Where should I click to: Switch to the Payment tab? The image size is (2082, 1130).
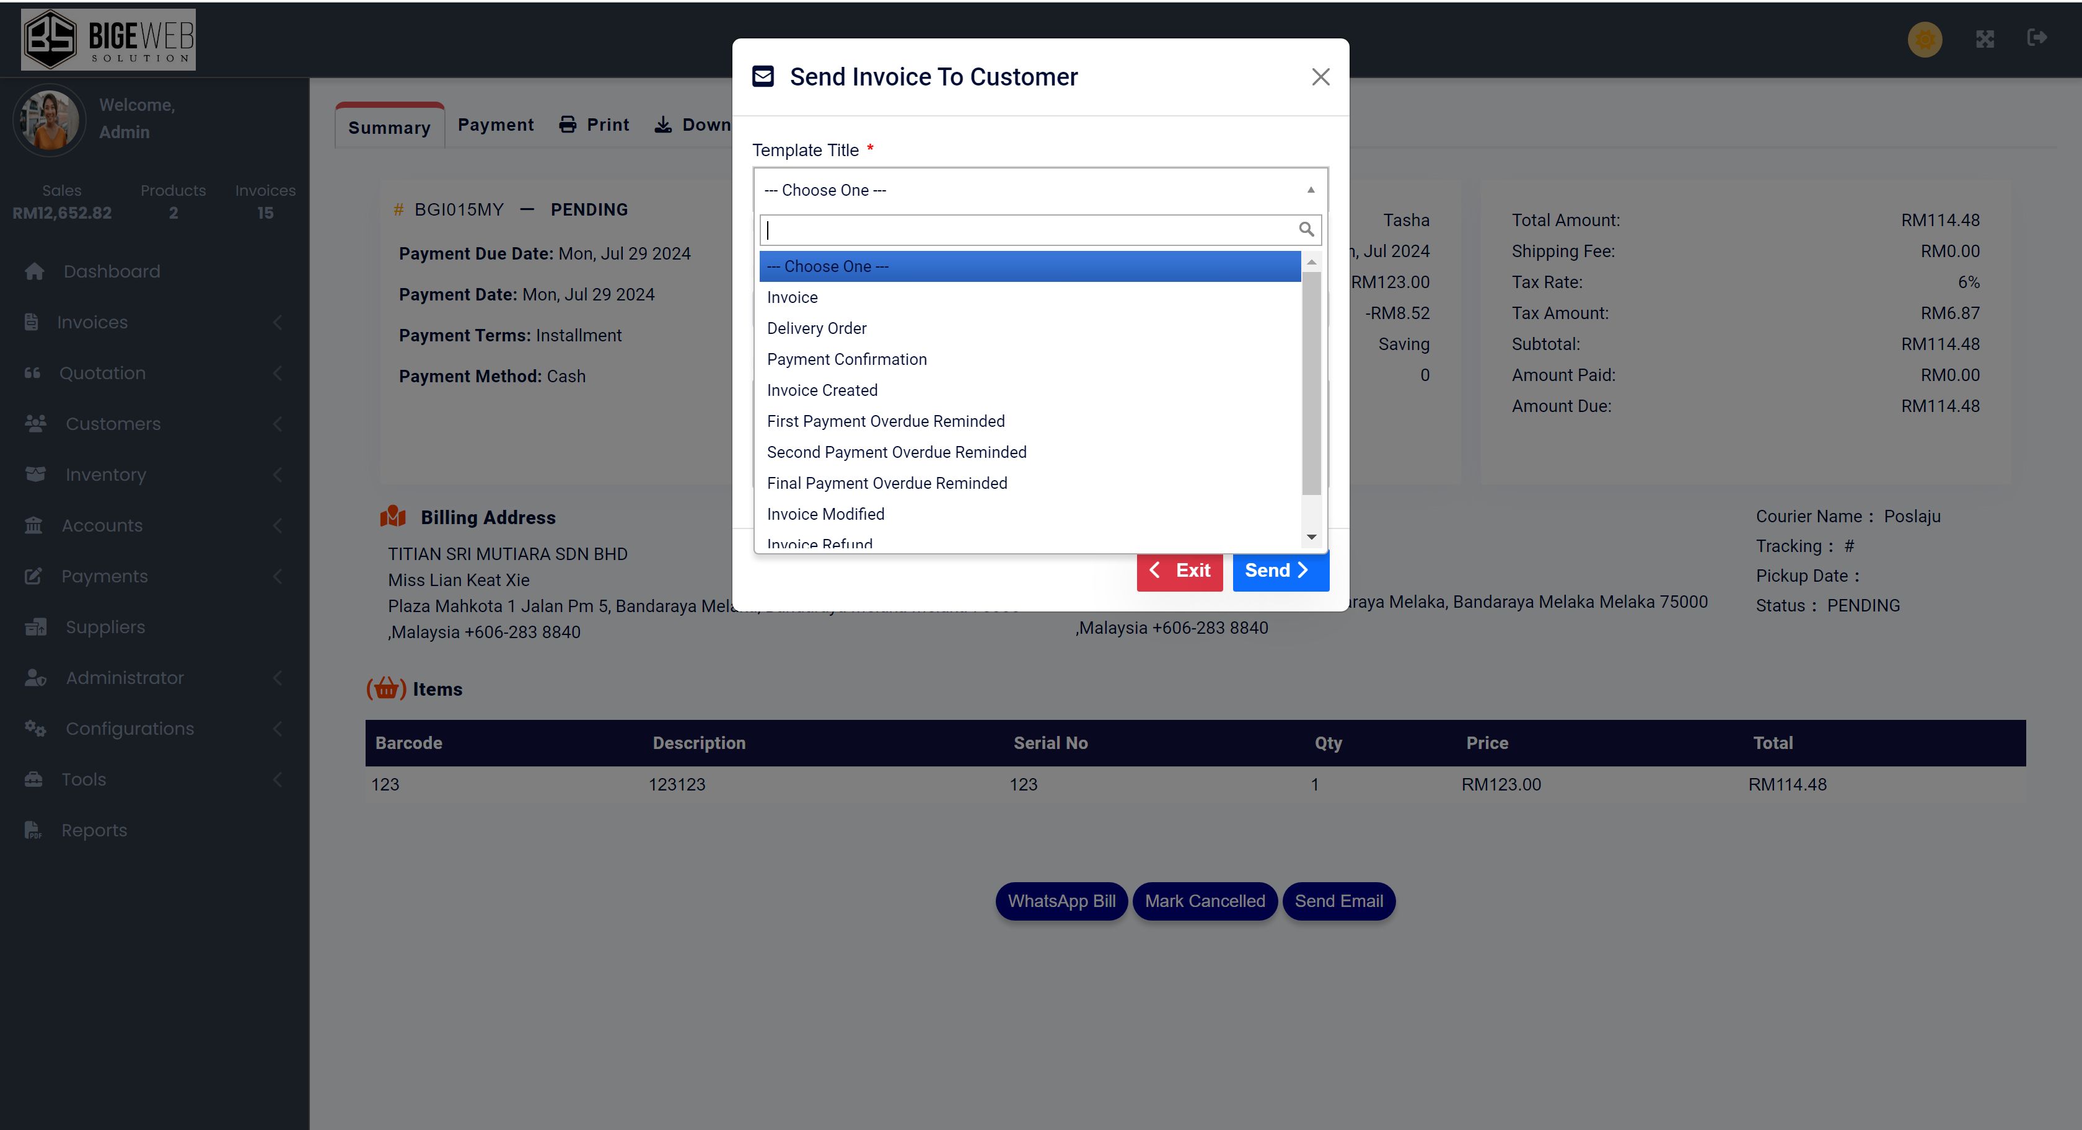(496, 125)
